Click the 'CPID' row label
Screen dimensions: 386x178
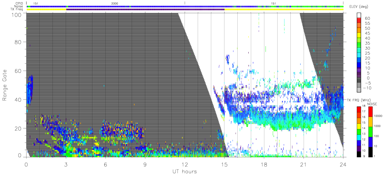click(x=19, y=3)
